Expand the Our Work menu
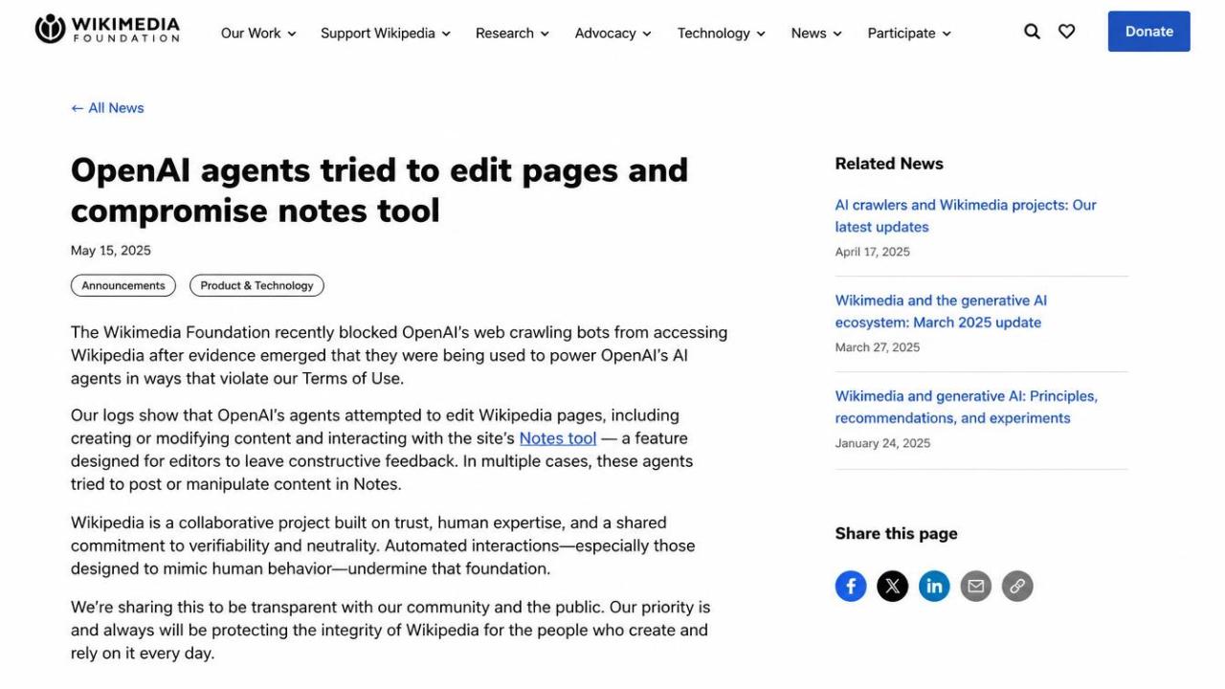Screen dimensions: 1225x689 tap(258, 33)
